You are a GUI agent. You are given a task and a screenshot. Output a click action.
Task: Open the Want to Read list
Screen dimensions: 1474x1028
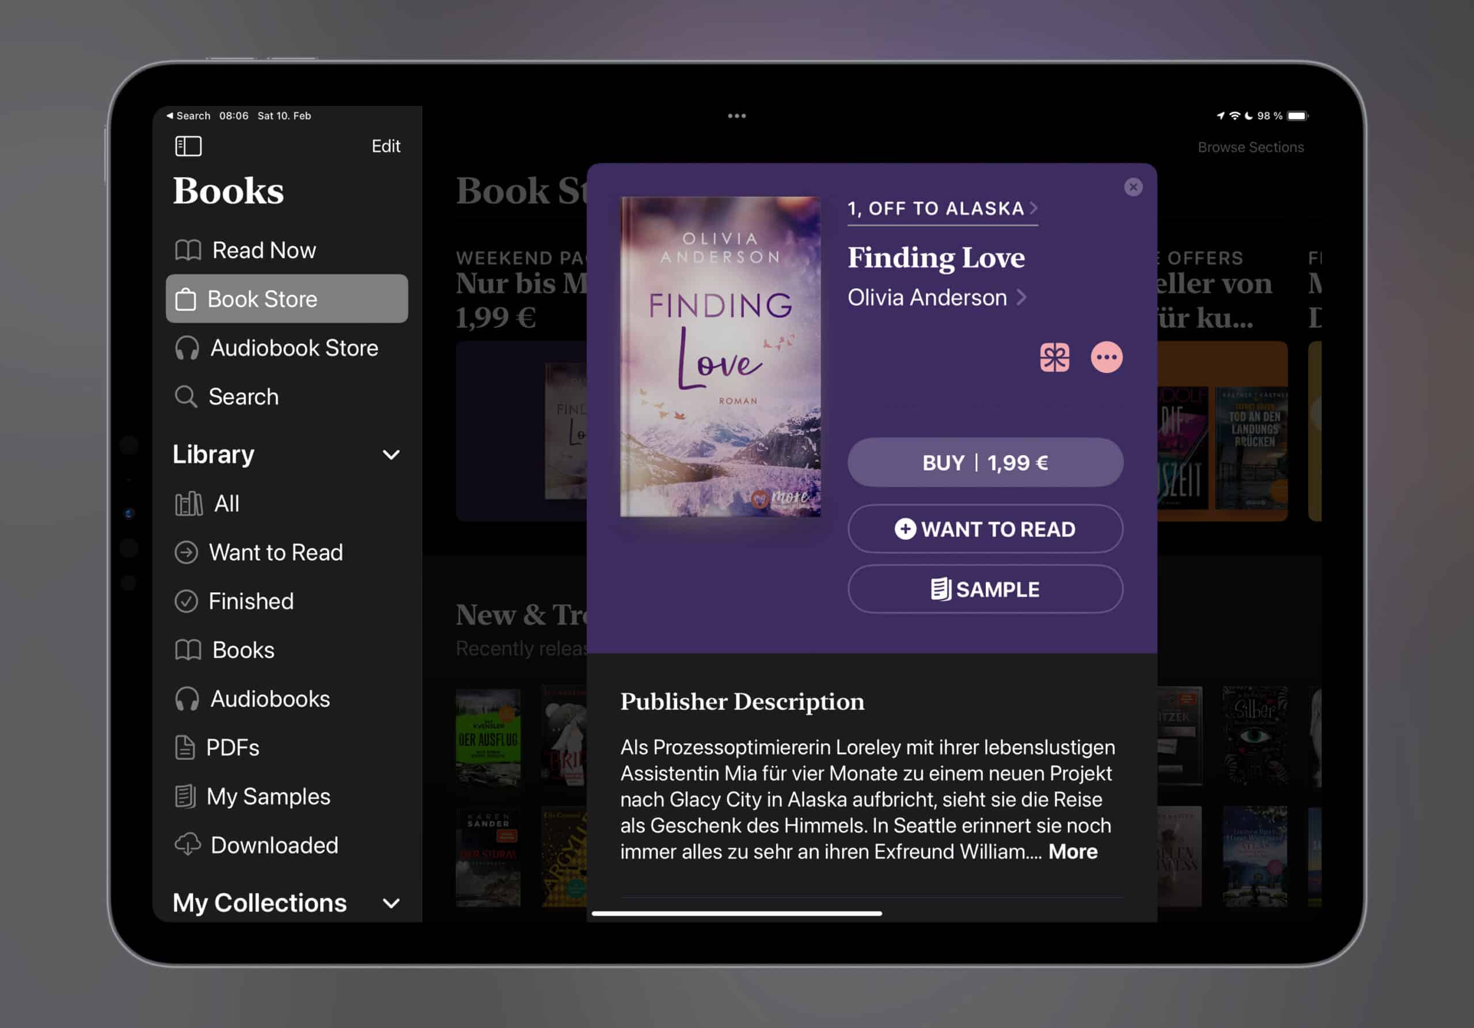(x=286, y=553)
